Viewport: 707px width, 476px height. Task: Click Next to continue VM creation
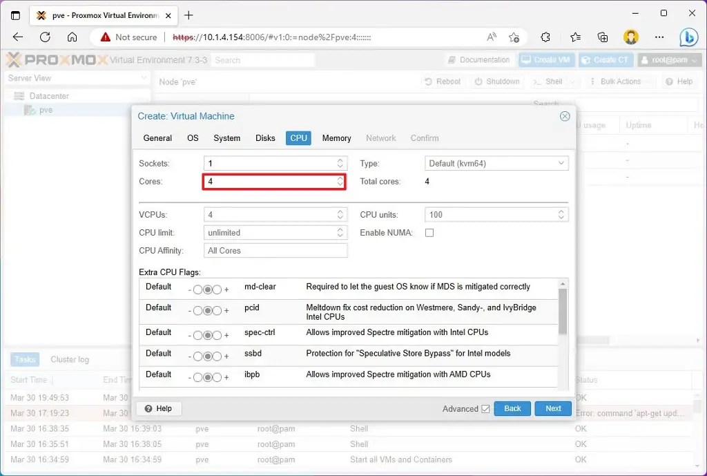tap(552, 408)
